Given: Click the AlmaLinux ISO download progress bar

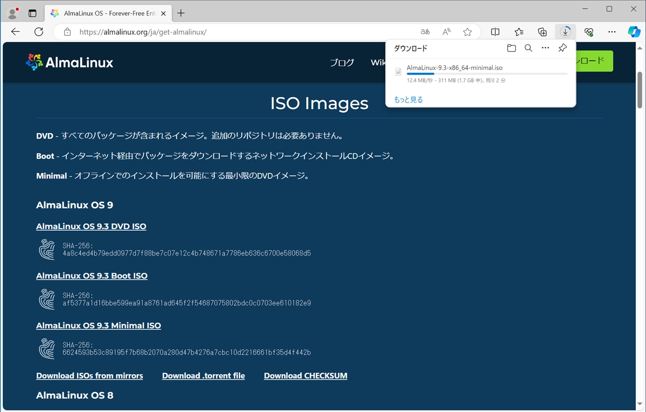Looking at the screenshot, I should tap(487, 74).
